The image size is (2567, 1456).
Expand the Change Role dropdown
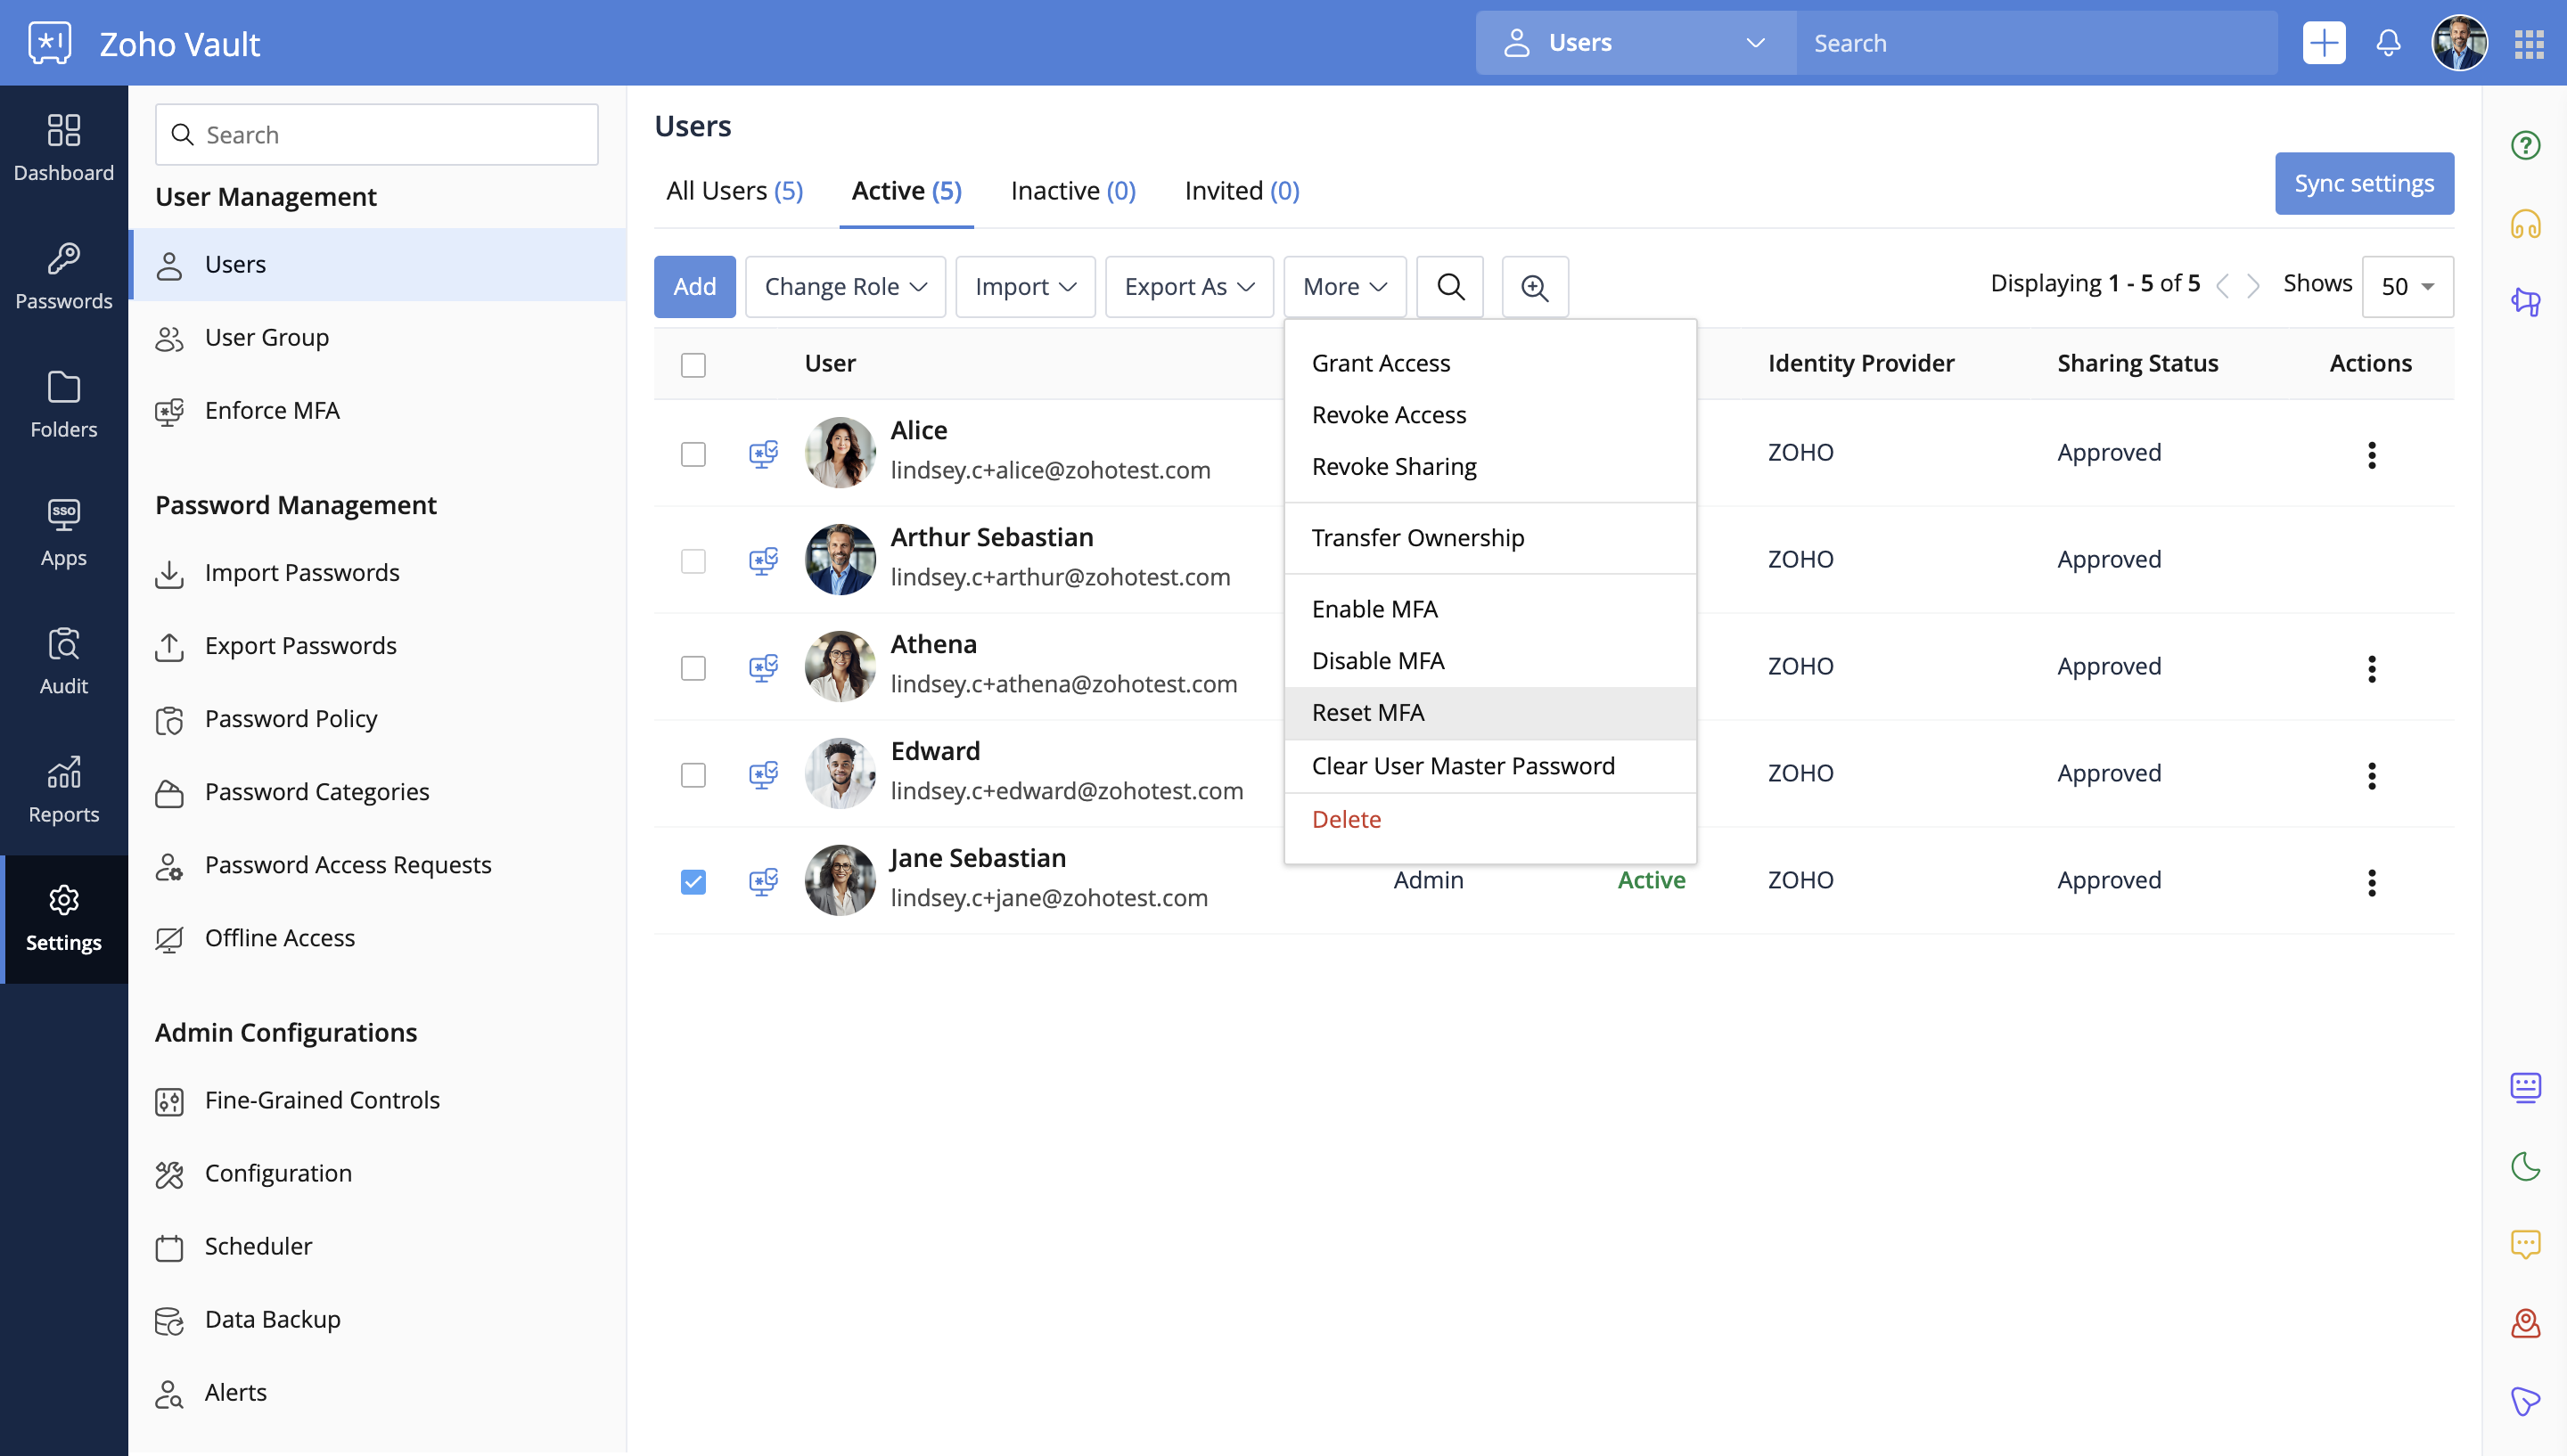pyautogui.click(x=845, y=287)
